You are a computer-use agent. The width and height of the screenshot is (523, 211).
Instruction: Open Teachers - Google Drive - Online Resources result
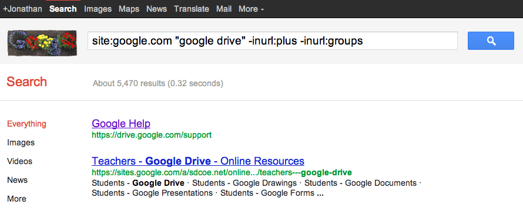[x=198, y=161]
